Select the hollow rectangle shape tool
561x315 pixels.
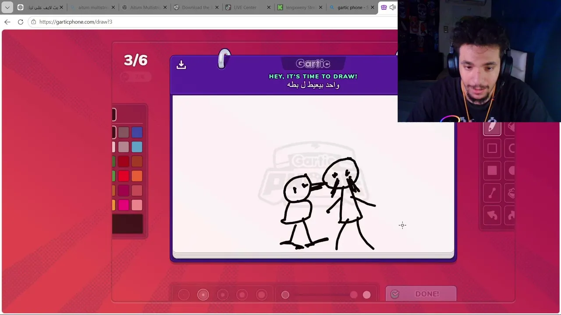pyautogui.click(x=492, y=148)
